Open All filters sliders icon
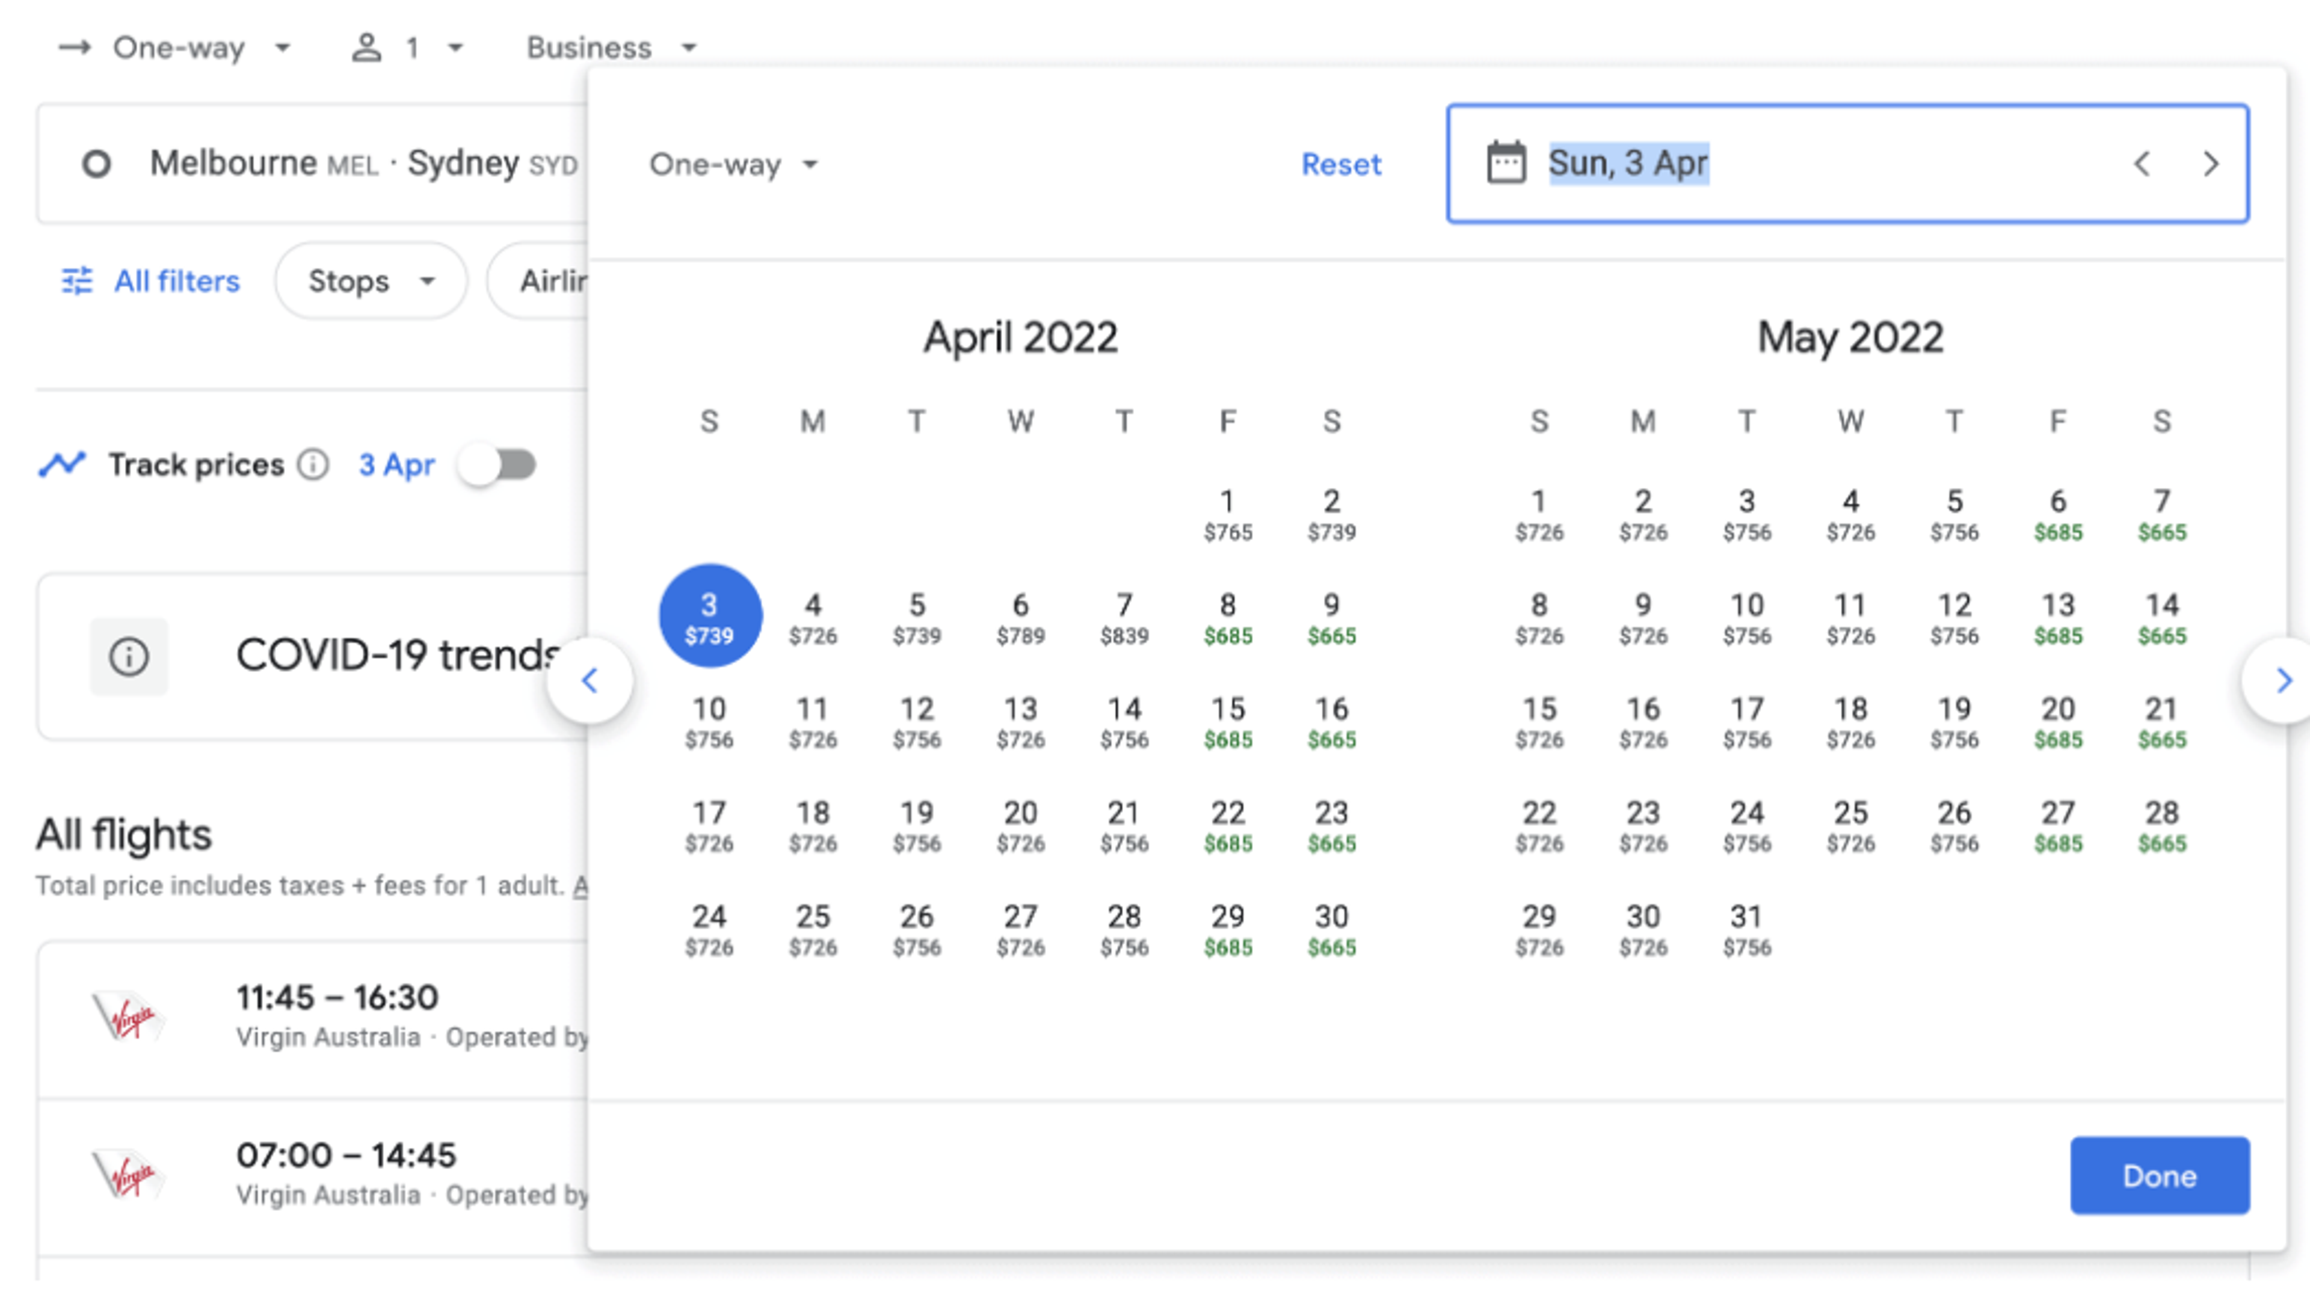2310x1289 pixels. pyautogui.click(x=77, y=280)
